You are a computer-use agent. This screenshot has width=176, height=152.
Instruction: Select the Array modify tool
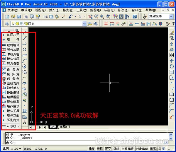coord(172,55)
